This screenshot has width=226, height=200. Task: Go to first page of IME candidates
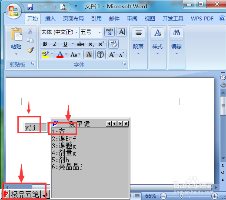pos(109,123)
